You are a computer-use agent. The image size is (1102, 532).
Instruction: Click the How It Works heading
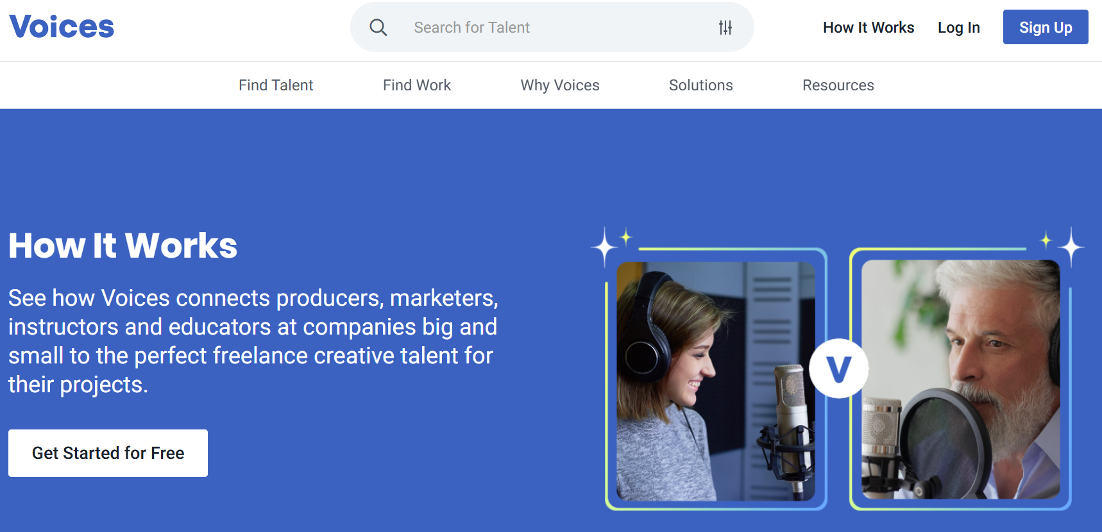[x=123, y=245]
